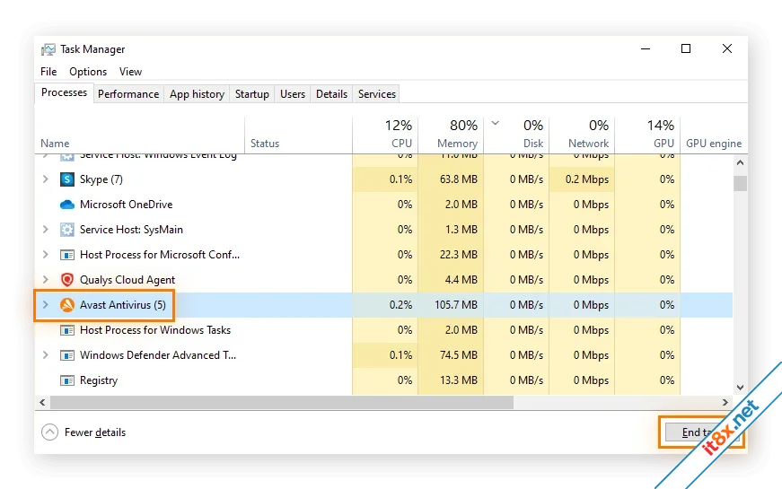The height and width of the screenshot is (489, 782).
Task: Select the Microsoft OneDrive process row
Action: pyautogui.click(x=383, y=205)
